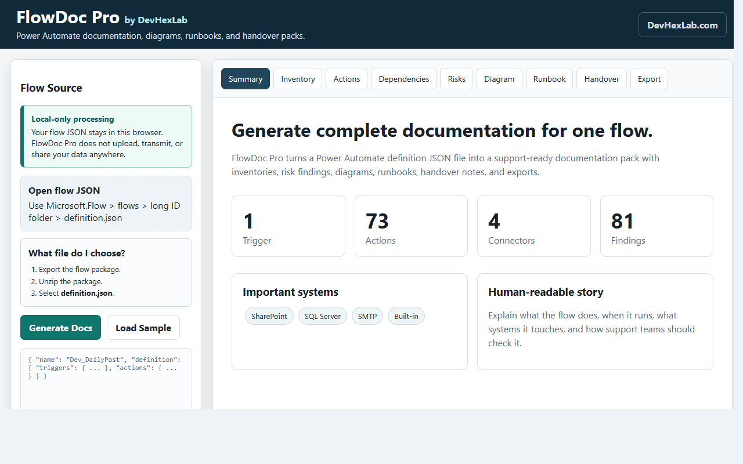Show the Diagram tab
743x464 pixels.
click(x=499, y=79)
